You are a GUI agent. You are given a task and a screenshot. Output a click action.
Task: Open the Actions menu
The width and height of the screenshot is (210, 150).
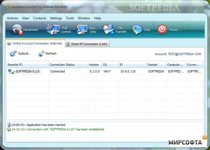click(x=13, y=18)
